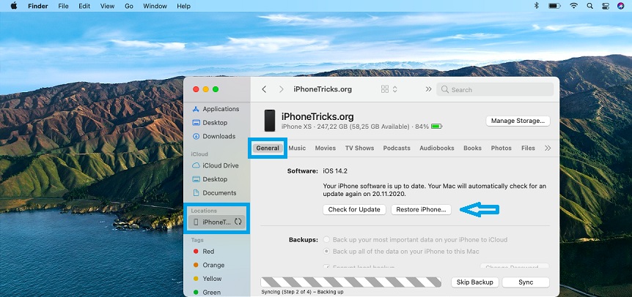Go back in Finder window
632x297 pixels.
[x=264, y=89]
